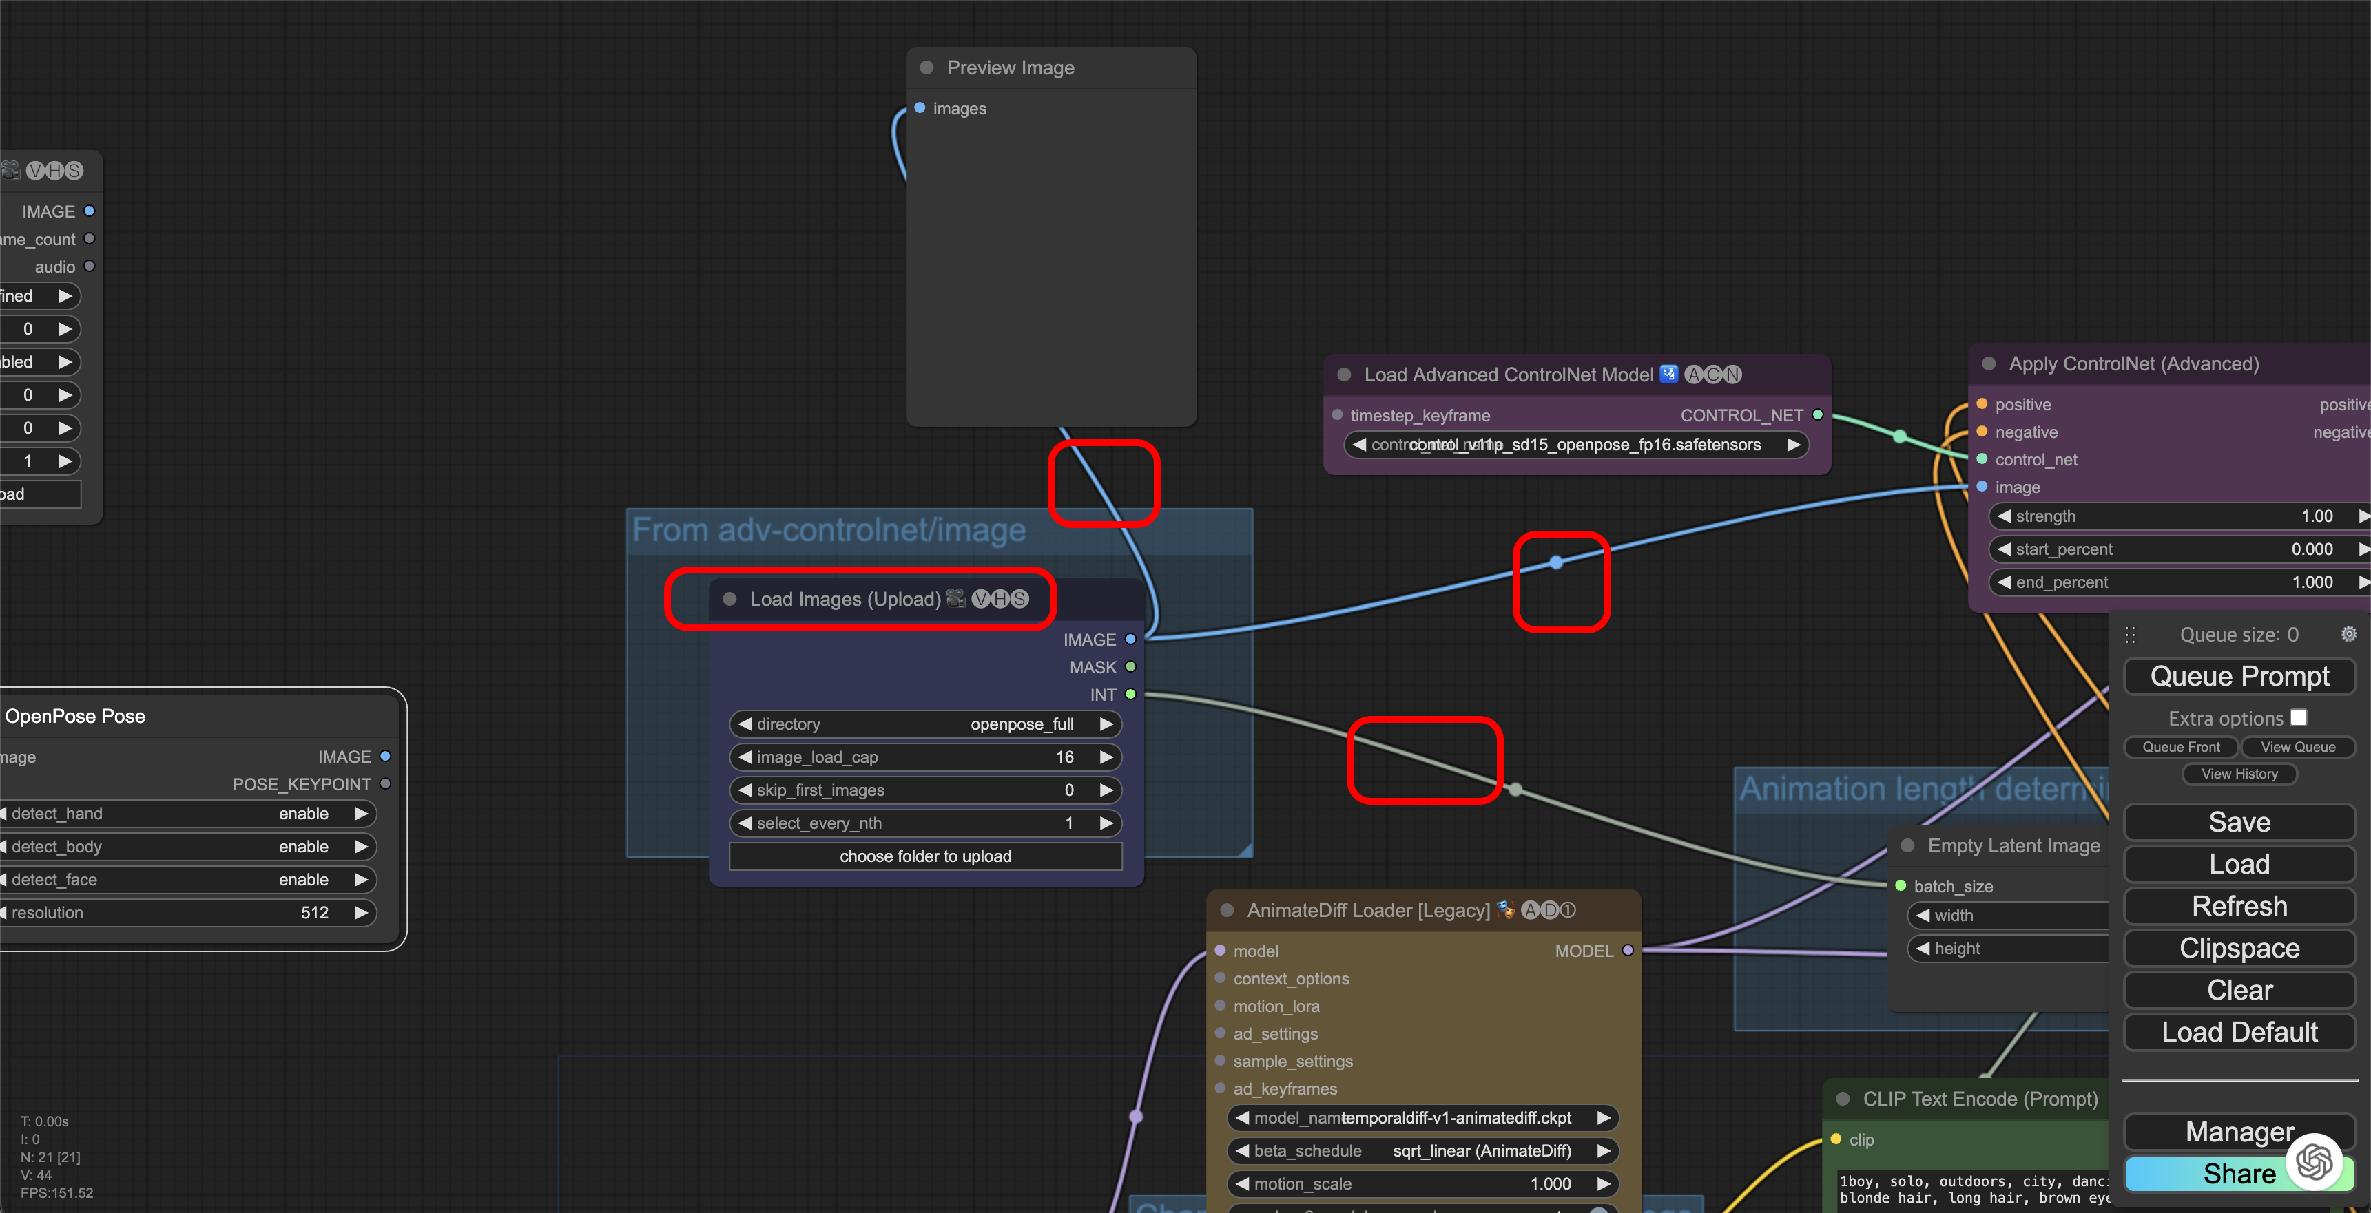
Task: Open the View History panel
Action: [2239, 774]
